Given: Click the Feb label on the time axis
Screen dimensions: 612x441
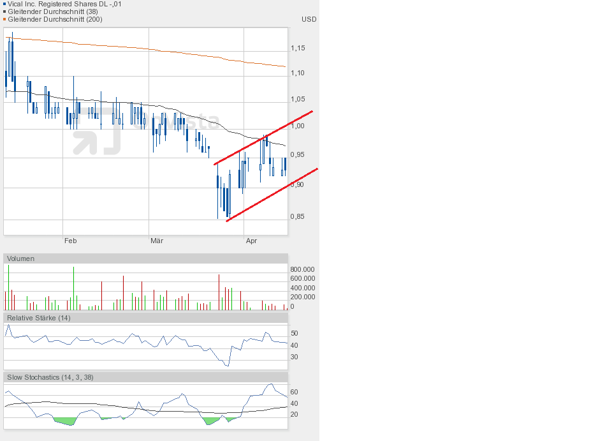Looking at the screenshot, I should coord(71,241).
